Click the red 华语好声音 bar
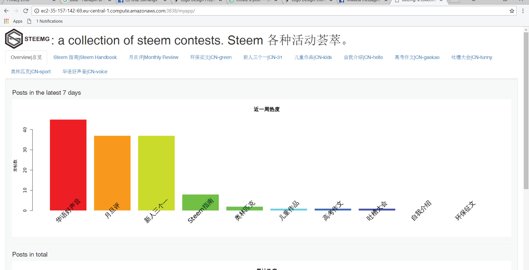 [68, 165]
